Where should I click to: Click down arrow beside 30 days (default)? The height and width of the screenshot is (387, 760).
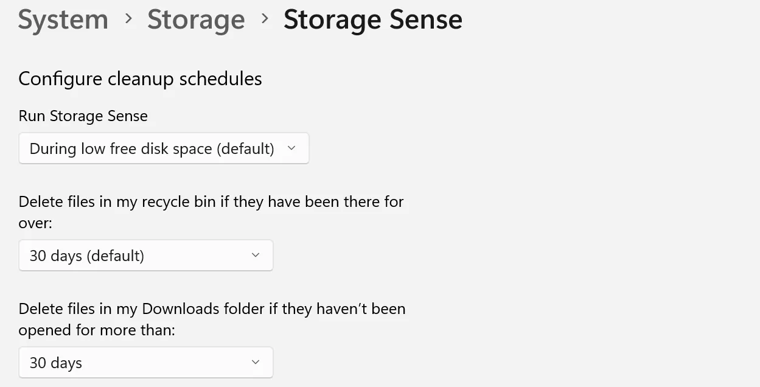pos(256,256)
